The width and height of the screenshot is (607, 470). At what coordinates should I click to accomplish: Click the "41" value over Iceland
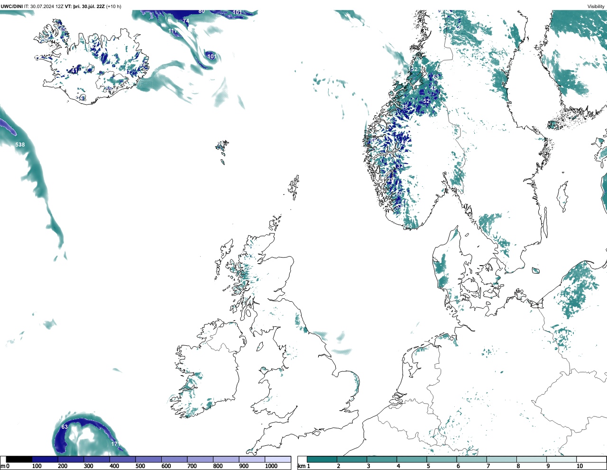(74, 71)
